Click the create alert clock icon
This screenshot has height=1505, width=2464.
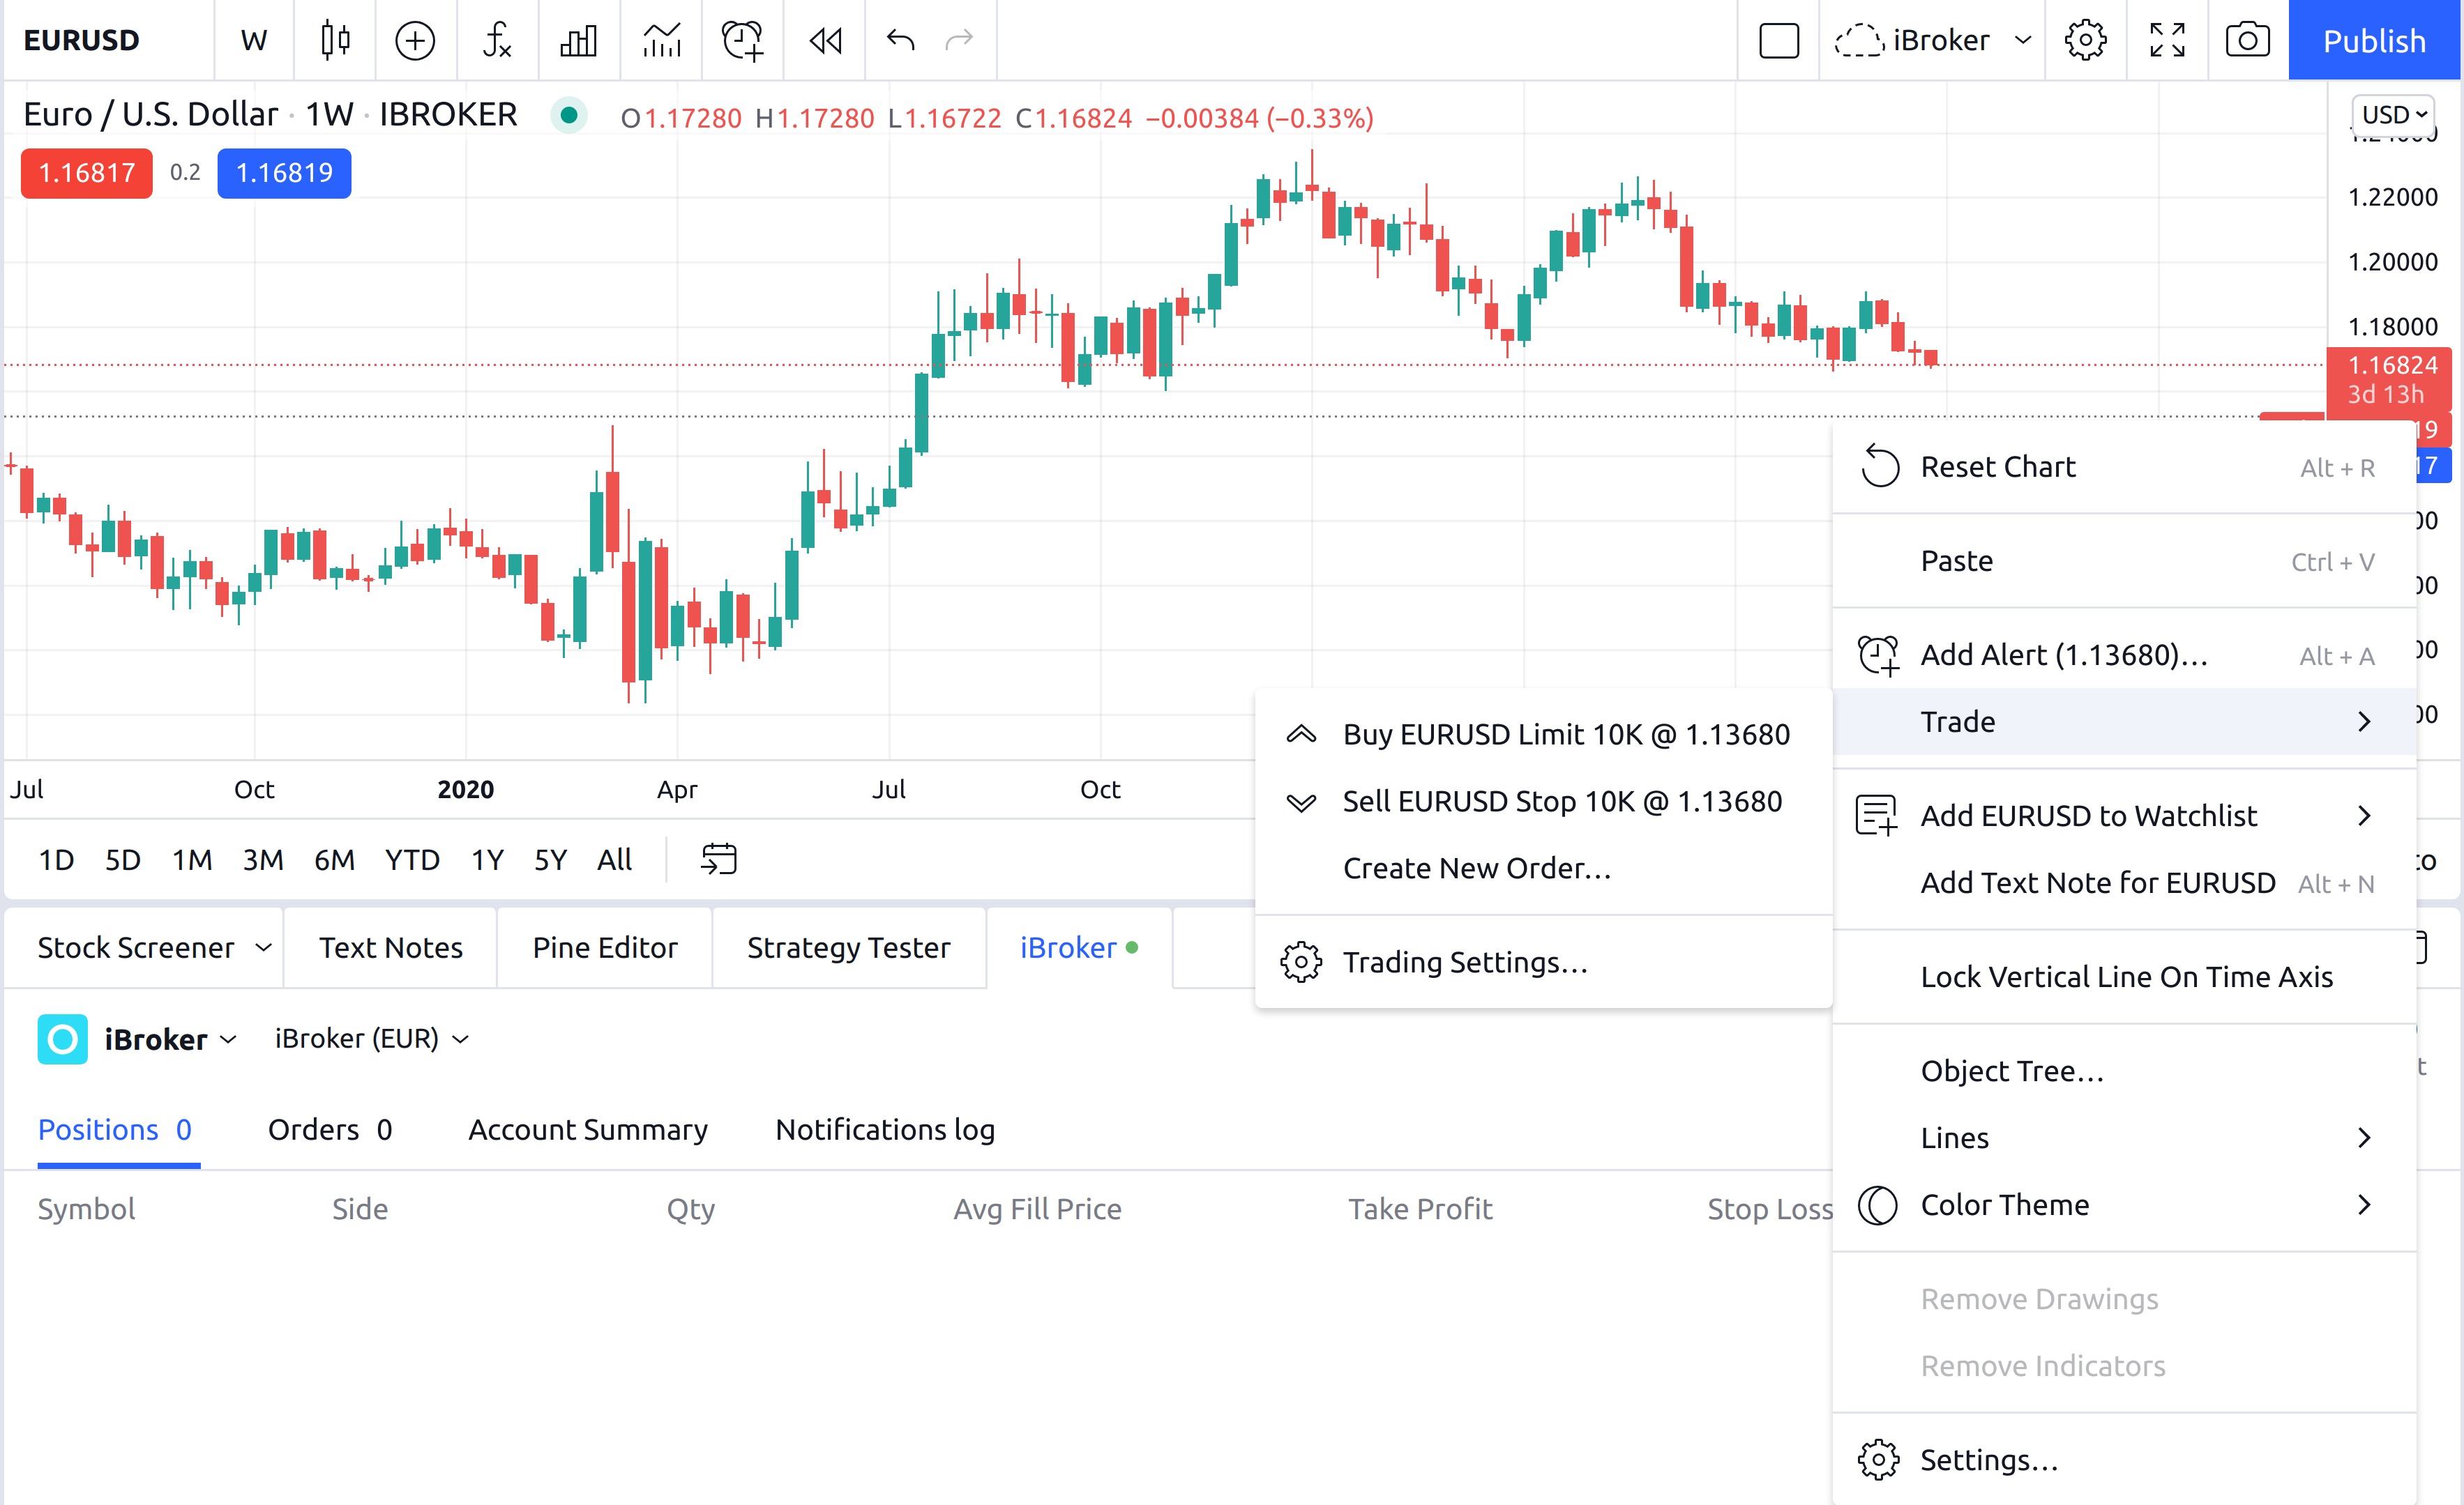742,40
